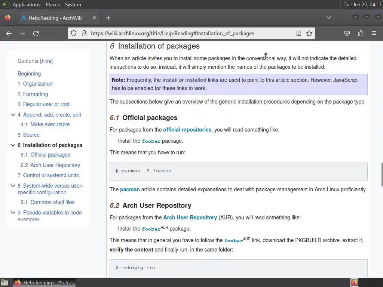Open the 'verify the content' link
The image size is (383, 287).
[x=131, y=250]
